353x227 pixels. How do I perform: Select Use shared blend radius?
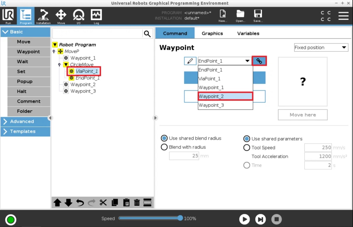[164, 138]
